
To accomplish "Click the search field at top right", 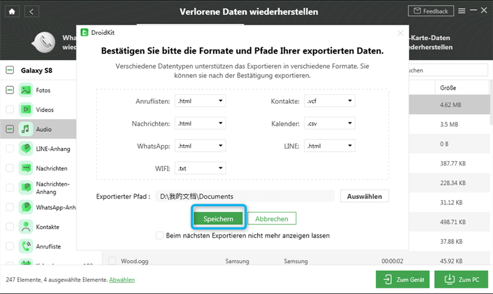I will [448, 70].
